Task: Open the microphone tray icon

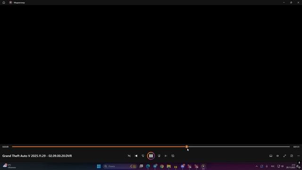Action: [x=267, y=166]
